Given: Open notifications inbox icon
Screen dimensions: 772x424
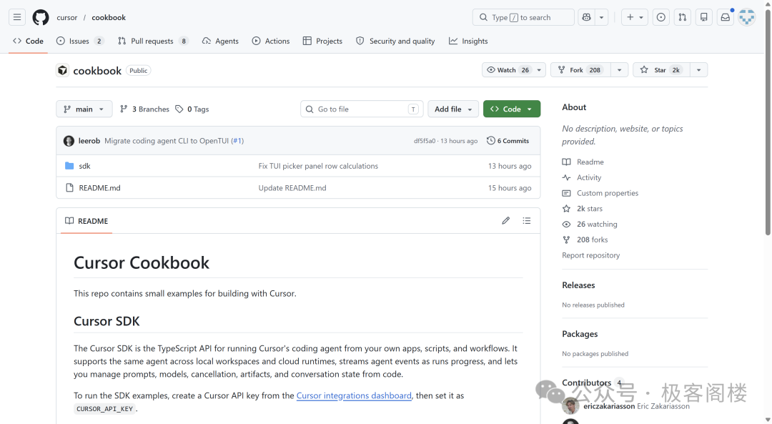Looking at the screenshot, I should click(x=726, y=17).
